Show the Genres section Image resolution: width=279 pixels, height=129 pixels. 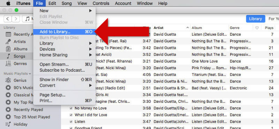pyautogui.click(x=20, y=64)
